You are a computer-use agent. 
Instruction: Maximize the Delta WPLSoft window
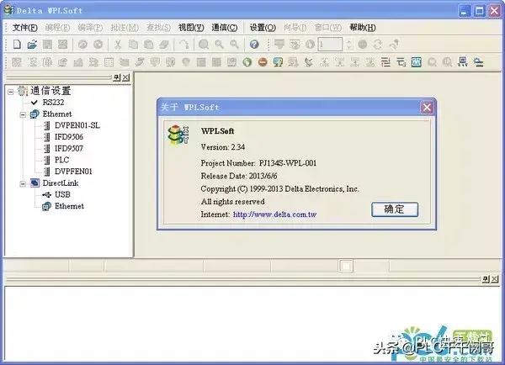coord(479,11)
